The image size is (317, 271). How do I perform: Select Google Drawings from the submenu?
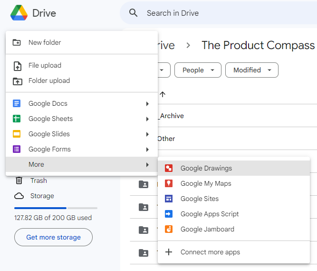(234, 168)
